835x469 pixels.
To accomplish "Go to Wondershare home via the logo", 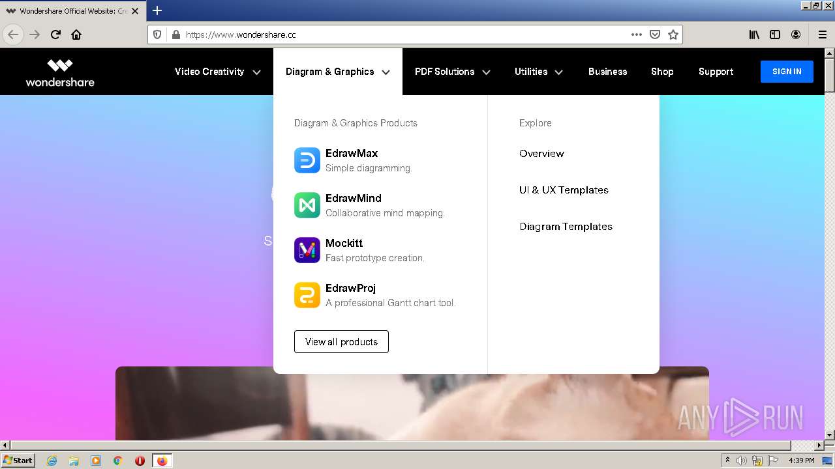I will point(60,73).
